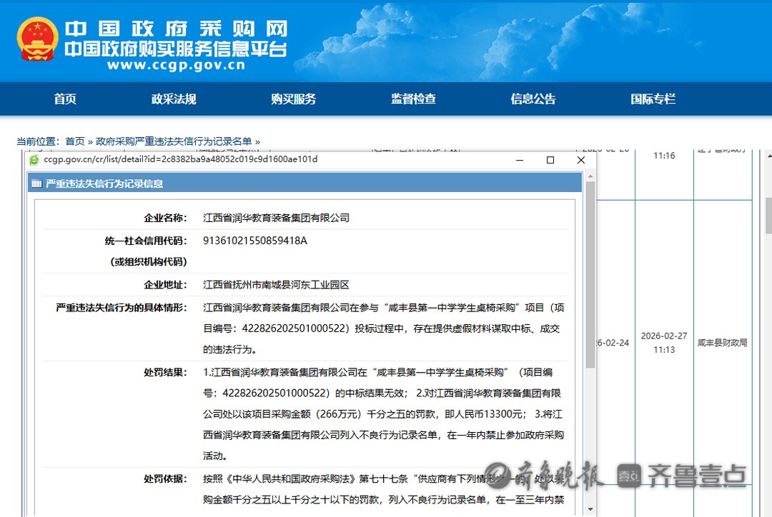Go to 政采法规 in the navigation bar
The width and height of the screenshot is (772, 517).
174,99
